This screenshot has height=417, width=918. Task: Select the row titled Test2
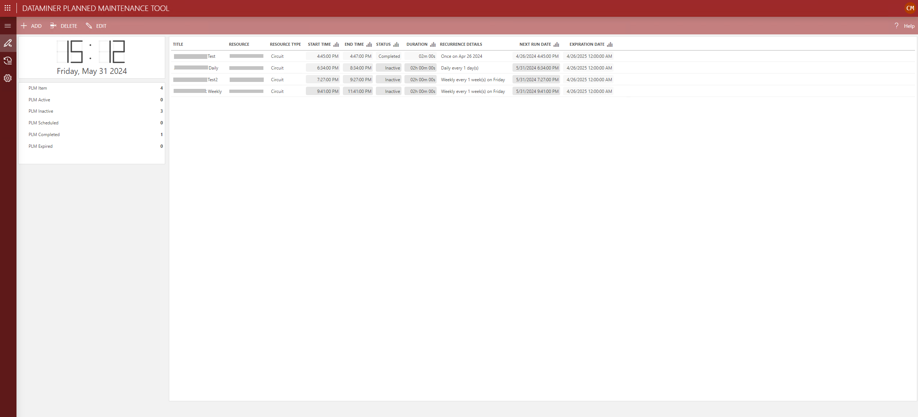543,80
